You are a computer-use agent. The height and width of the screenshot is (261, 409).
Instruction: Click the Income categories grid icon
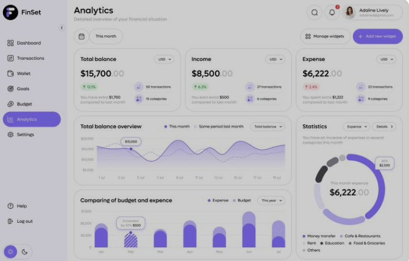(x=250, y=99)
